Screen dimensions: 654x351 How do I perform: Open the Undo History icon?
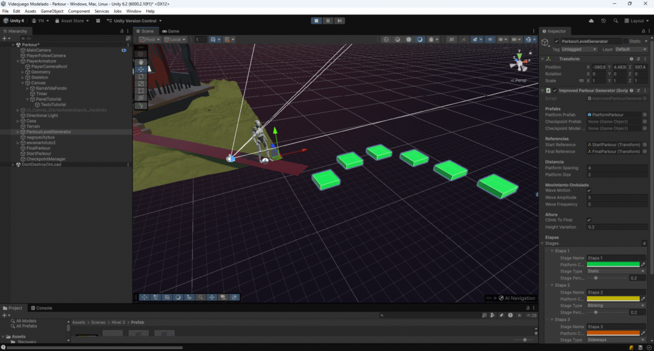click(604, 20)
